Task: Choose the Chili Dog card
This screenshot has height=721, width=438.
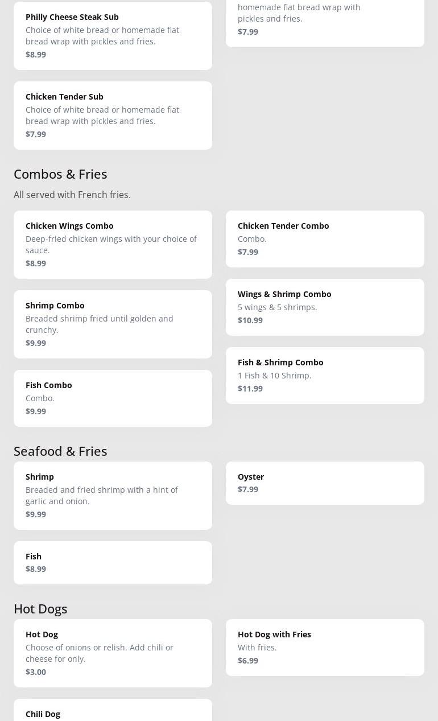Action: pos(113,710)
